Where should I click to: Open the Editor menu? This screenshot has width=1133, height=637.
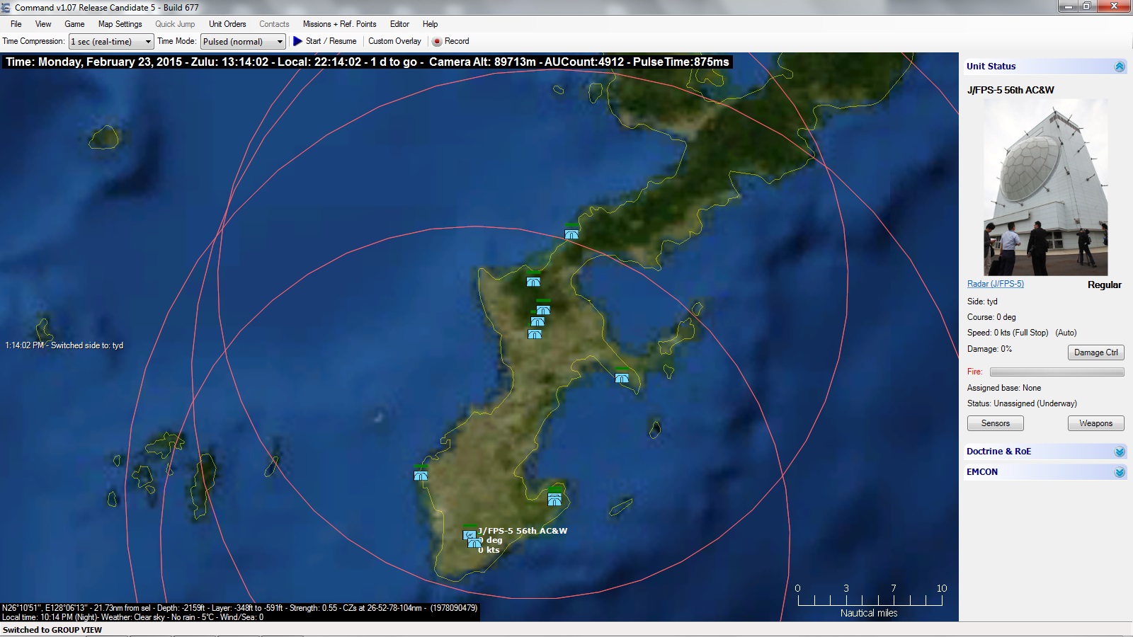coord(399,24)
